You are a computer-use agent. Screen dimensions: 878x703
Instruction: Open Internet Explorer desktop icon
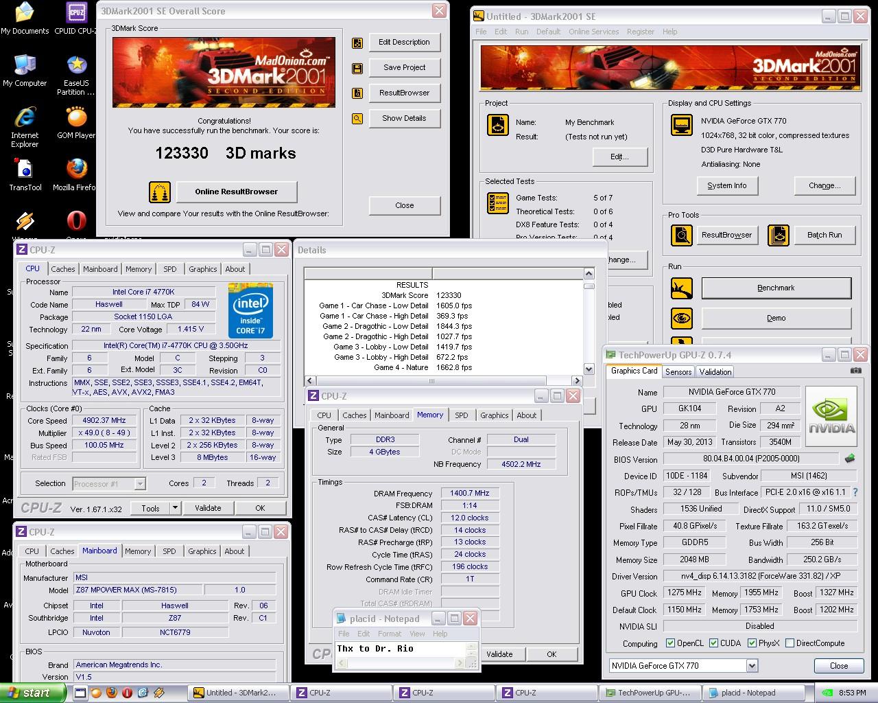[25, 128]
